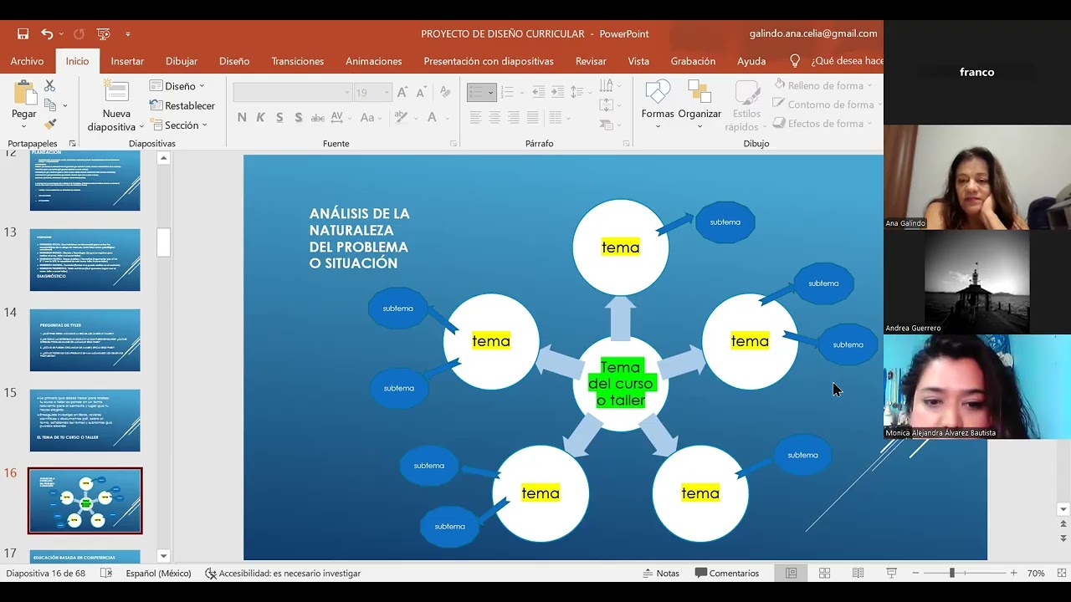
Task: Switch to Slide Sorter view icon
Action: click(x=824, y=574)
